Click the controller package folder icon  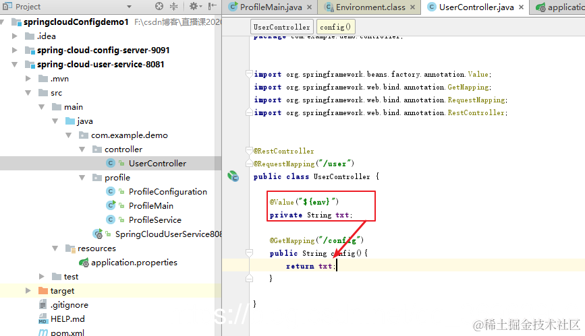[97, 149]
